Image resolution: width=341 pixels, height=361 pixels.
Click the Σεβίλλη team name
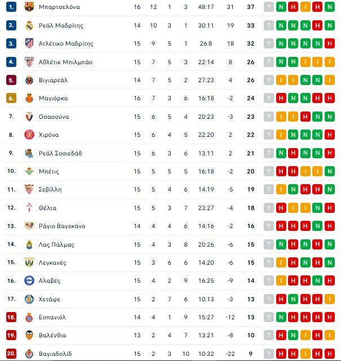(x=50, y=189)
